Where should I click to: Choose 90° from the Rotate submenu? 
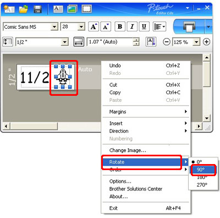coord(204,170)
